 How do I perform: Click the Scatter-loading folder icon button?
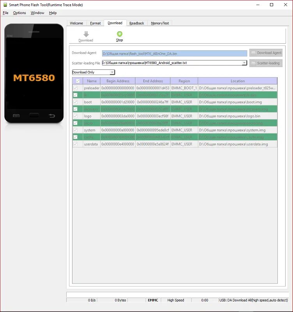(x=266, y=63)
